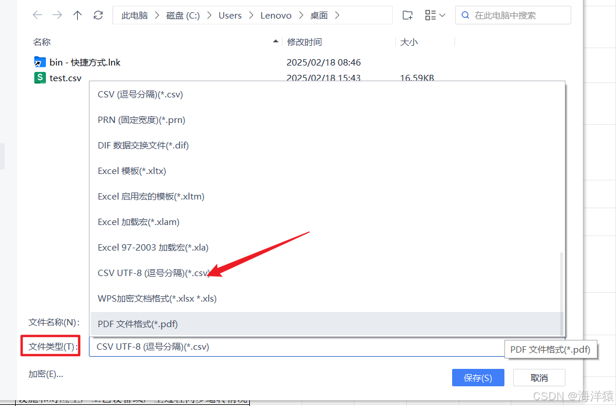
Task: Toggle sort order on 名称 column
Action: (42, 42)
